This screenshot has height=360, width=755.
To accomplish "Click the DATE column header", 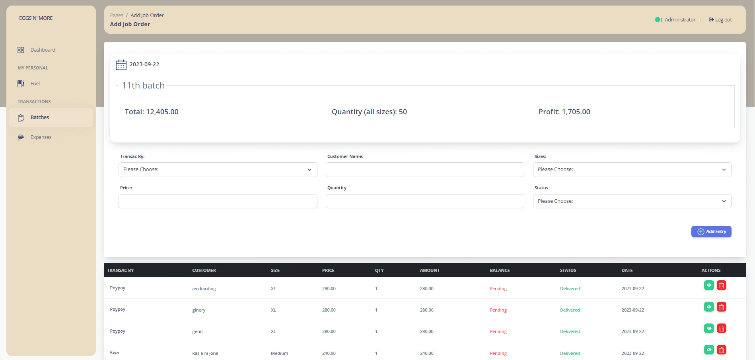I will pyautogui.click(x=627, y=270).
